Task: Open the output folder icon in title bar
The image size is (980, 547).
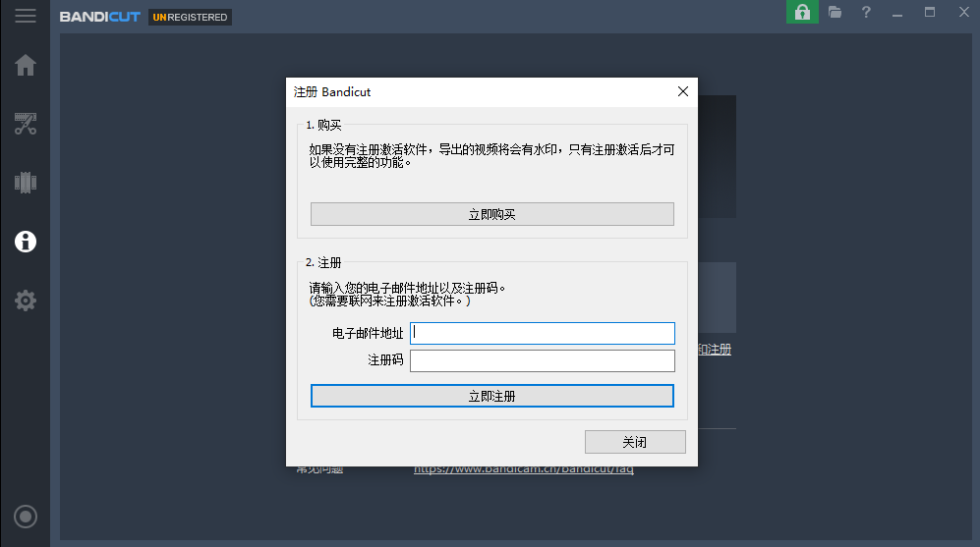Action: [x=835, y=12]
